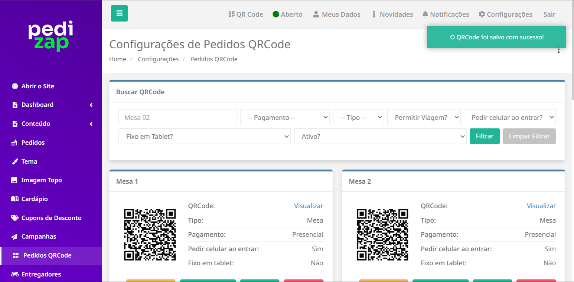Click the info icon beside Novidades
This screenshot has height=282, width=574.
click(374, 14)
